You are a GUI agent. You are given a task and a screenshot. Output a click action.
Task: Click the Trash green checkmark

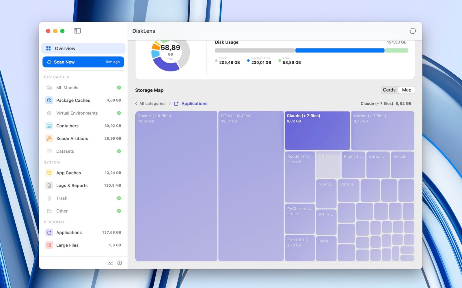click(119, 198)
